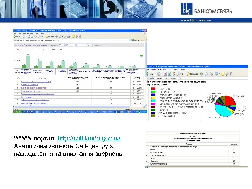The width and height of the screenshot is (252, 189).
Task: Click previous week link in report filter bar
Action: pyautogui.click(x=23, y=45)
